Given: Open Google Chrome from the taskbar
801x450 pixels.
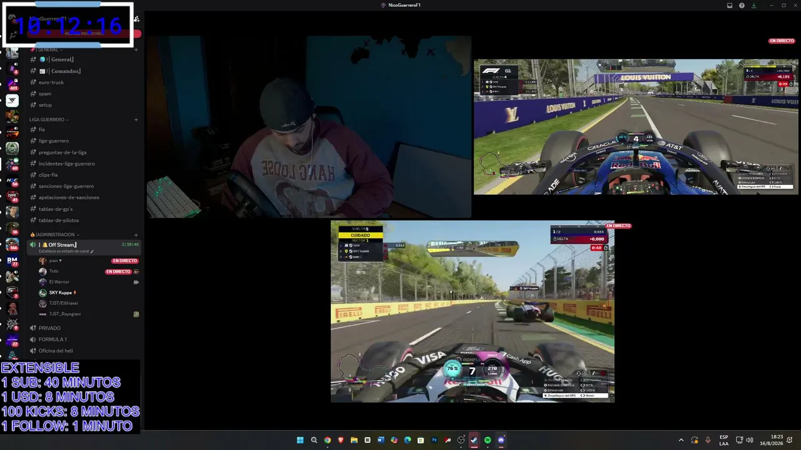Looking at the screenshot, I should [x=327, y=440].
